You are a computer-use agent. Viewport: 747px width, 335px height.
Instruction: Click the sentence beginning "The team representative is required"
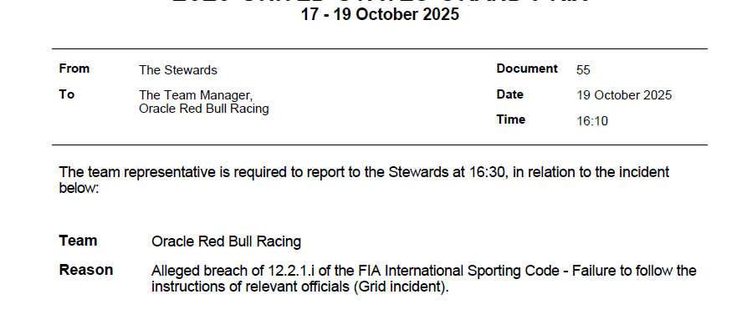tap(364, 172)
